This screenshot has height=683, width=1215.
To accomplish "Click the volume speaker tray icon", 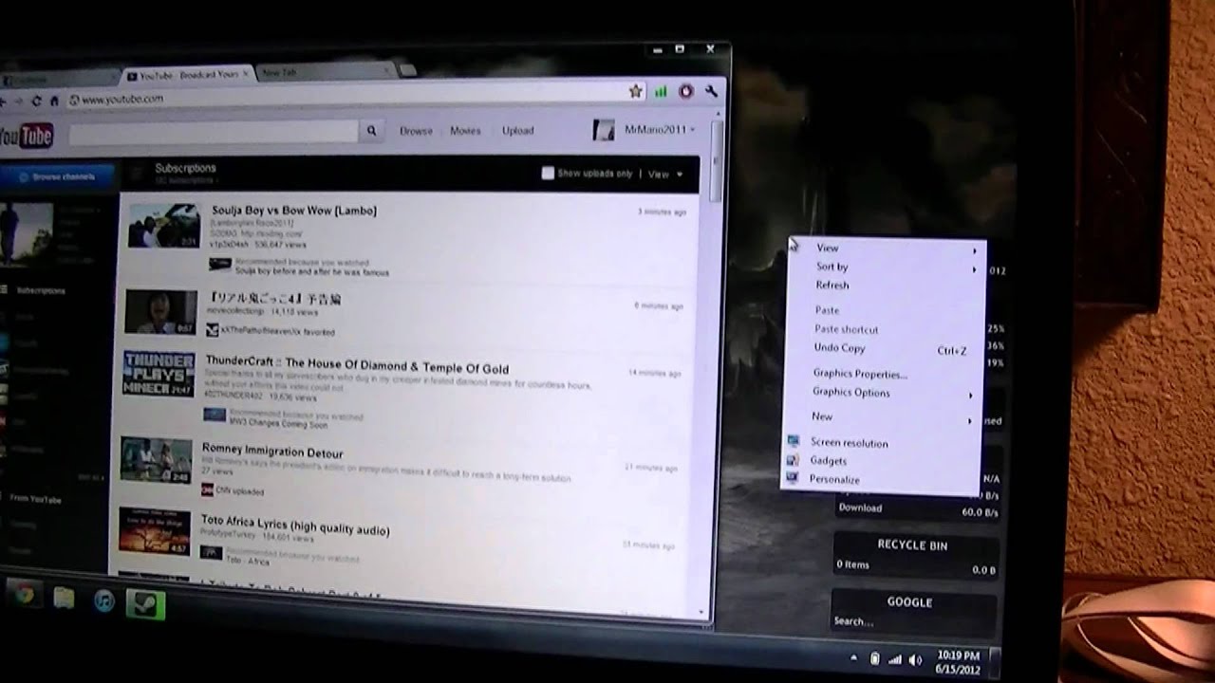I will (x=915, y=659).
